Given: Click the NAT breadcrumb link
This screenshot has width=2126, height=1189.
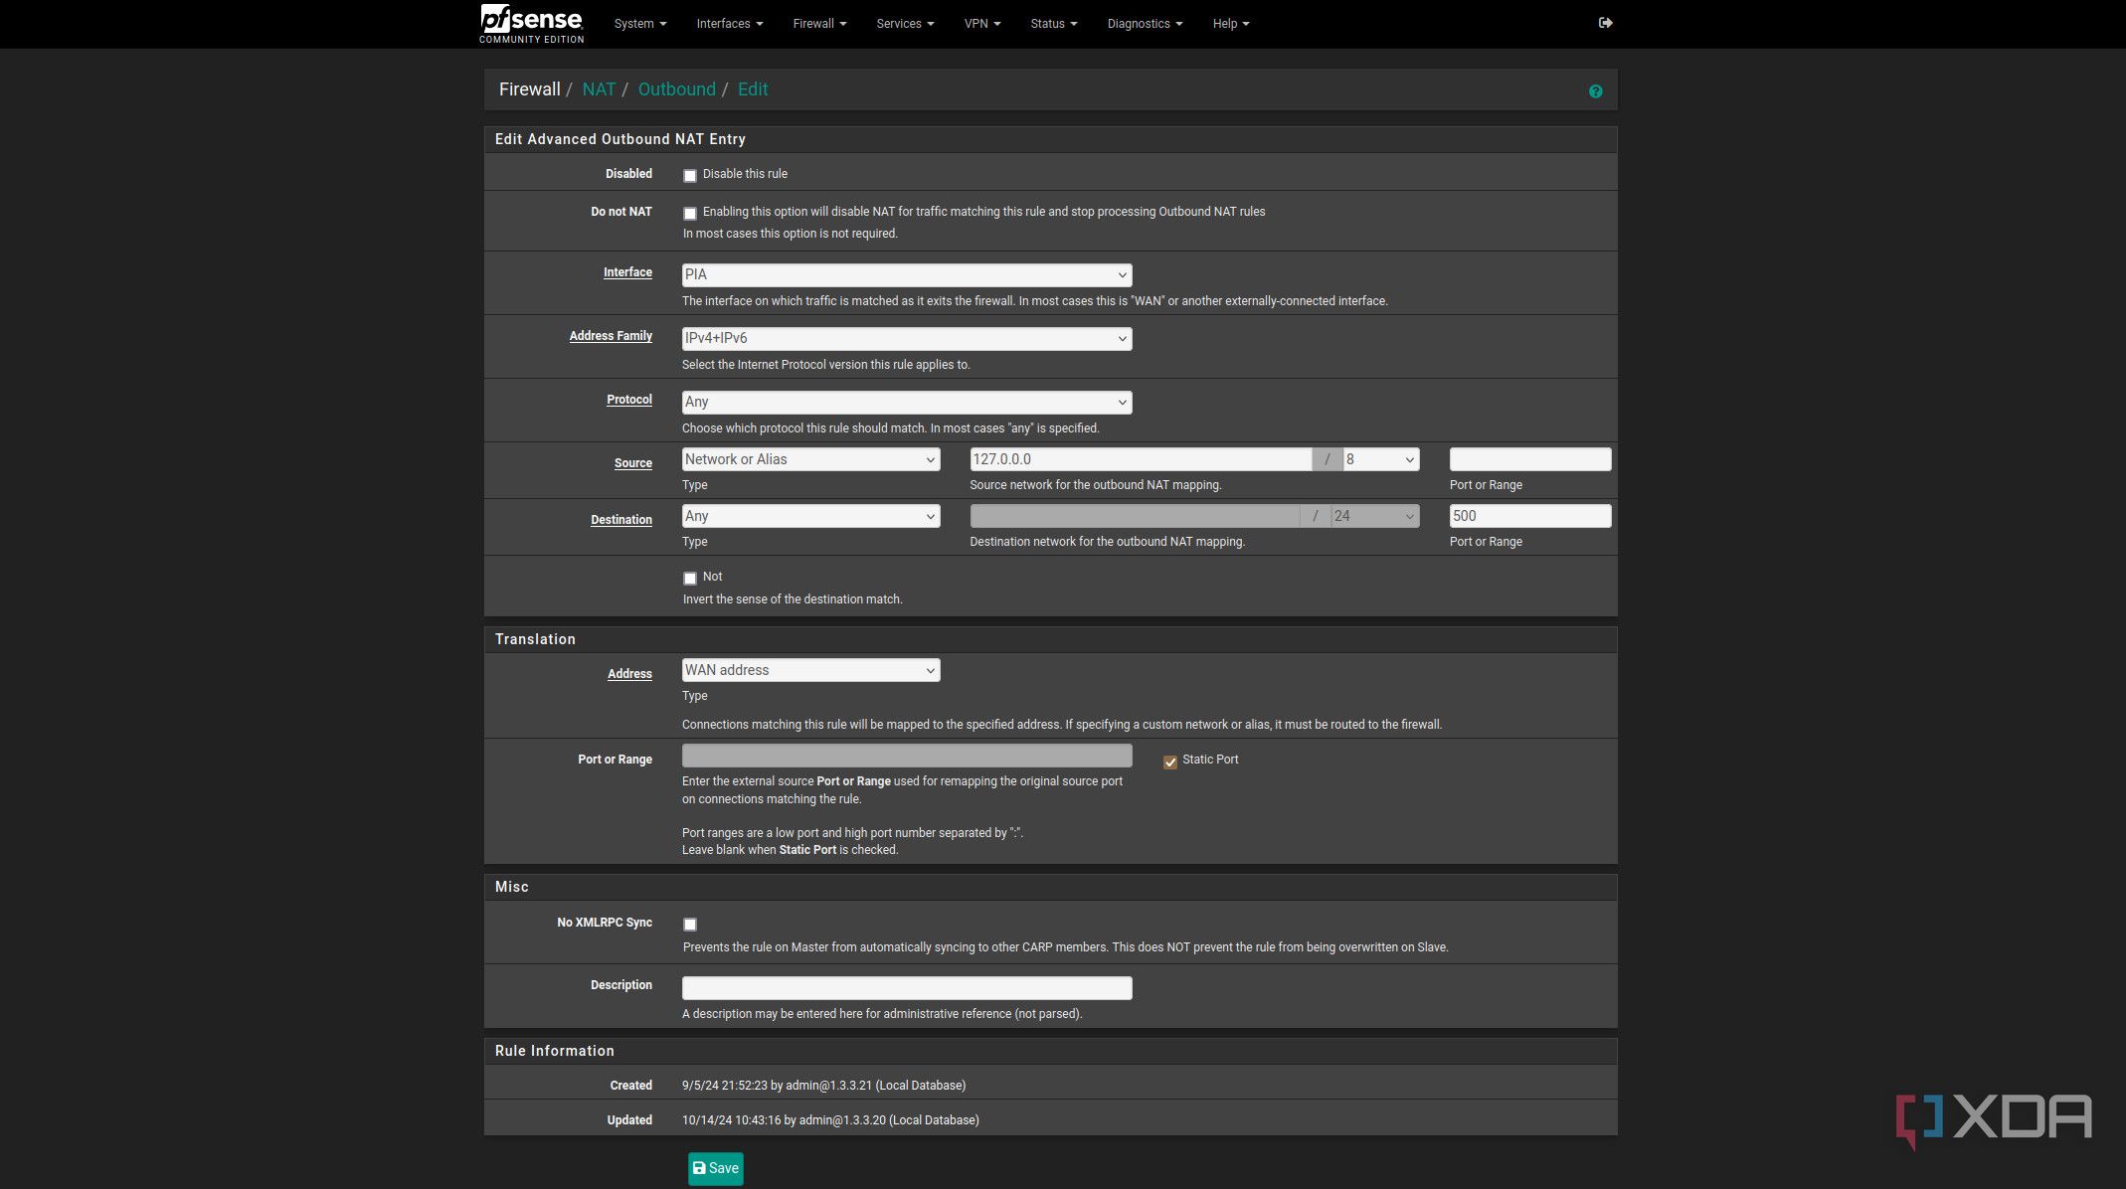Looking at the screenshot, I should tap(599, 88).
